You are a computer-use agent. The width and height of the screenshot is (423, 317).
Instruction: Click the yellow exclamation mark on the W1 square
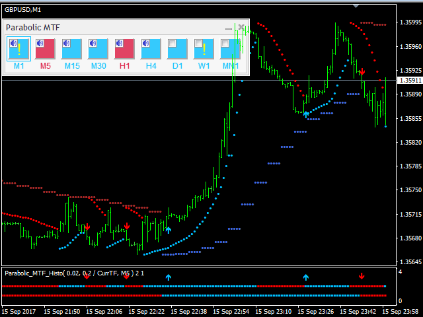tap(204, 50)
